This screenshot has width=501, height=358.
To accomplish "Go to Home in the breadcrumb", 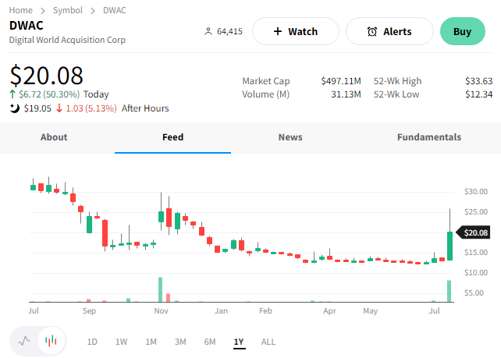I will click(21, 10).
